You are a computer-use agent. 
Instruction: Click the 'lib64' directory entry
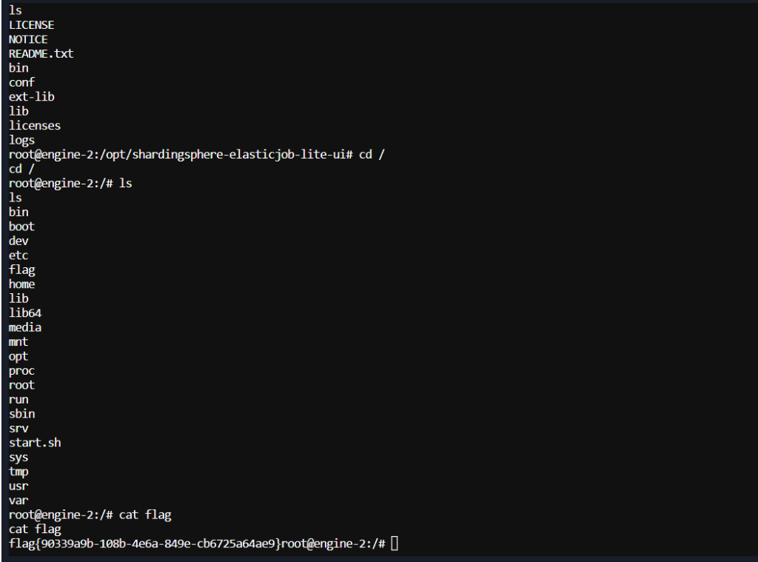[25, 313]
